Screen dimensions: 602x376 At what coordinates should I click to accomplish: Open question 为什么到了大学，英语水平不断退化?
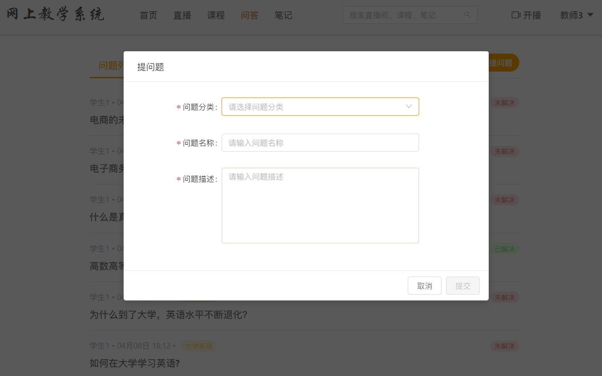pos(169,315)
